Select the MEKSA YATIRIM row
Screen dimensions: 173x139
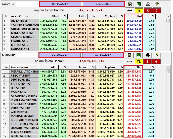click(x=79, y=33)
